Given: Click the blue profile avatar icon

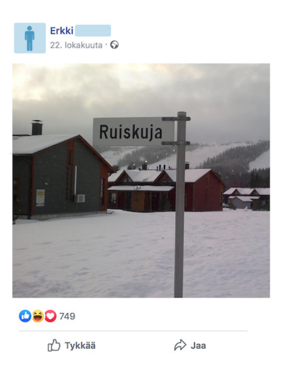Looking at the screenshot, I should click(30, 38).
